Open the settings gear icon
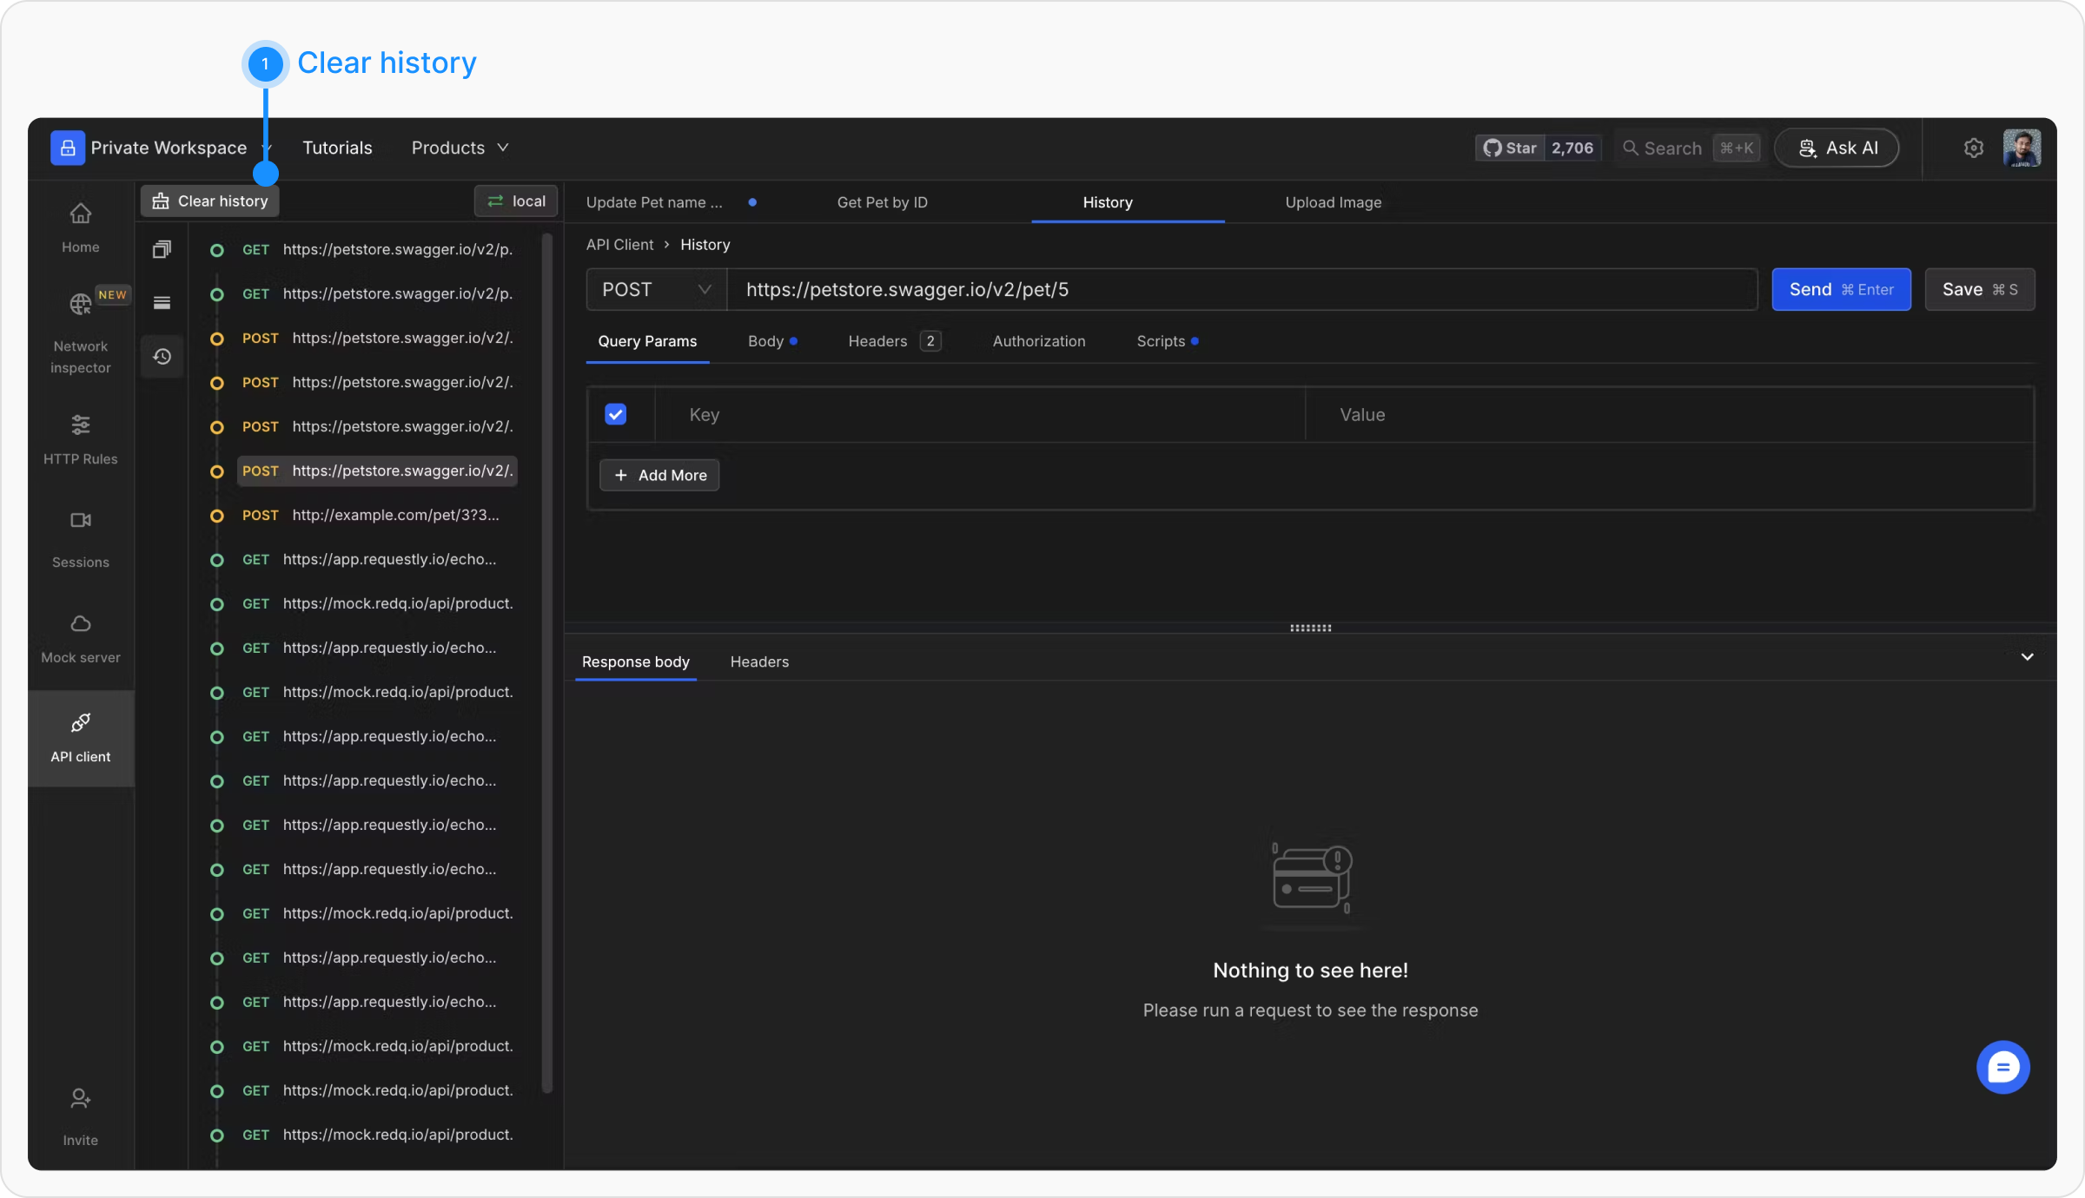Viewport: 2085px width, 1198px height. (x=1973, y=148)
